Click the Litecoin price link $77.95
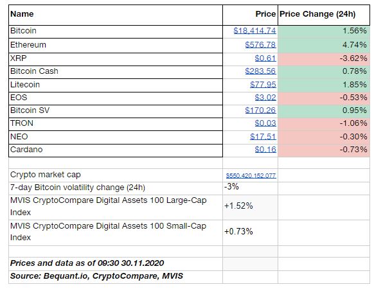Viewport: 383px width, 289px height. click(x=263, y=85)
